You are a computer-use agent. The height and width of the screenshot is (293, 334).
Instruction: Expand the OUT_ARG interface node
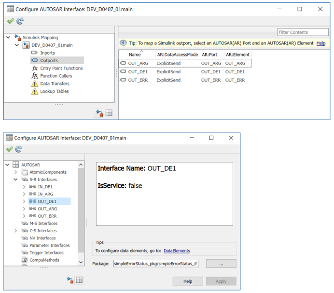(24, 209)
